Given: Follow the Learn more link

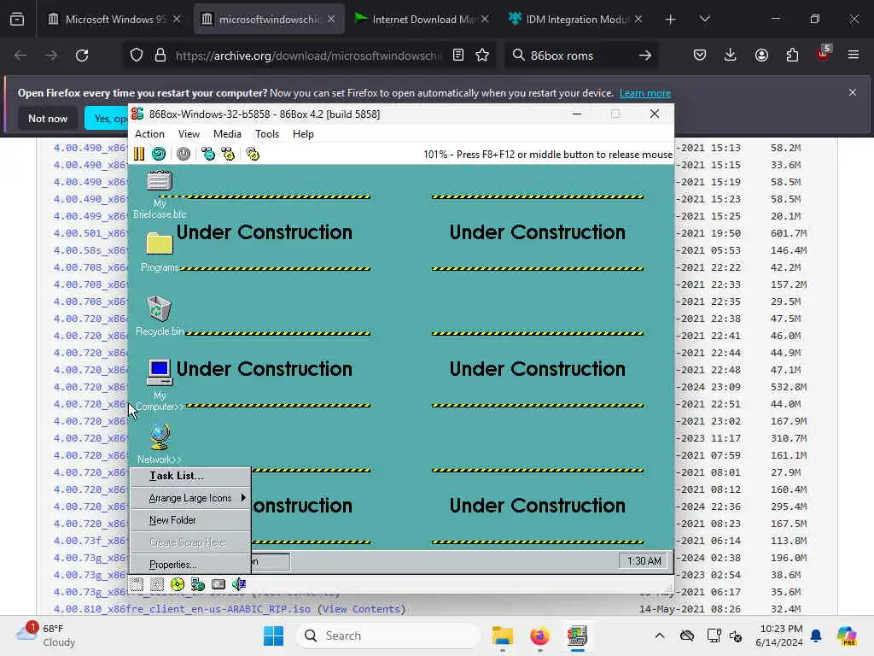Looking at the screenshot, I should (x=645, y=93).
